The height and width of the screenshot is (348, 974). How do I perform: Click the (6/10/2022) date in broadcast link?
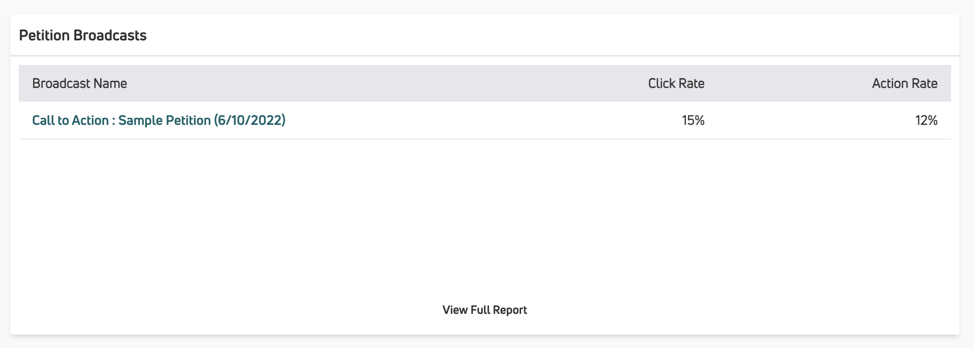point(250,120)
